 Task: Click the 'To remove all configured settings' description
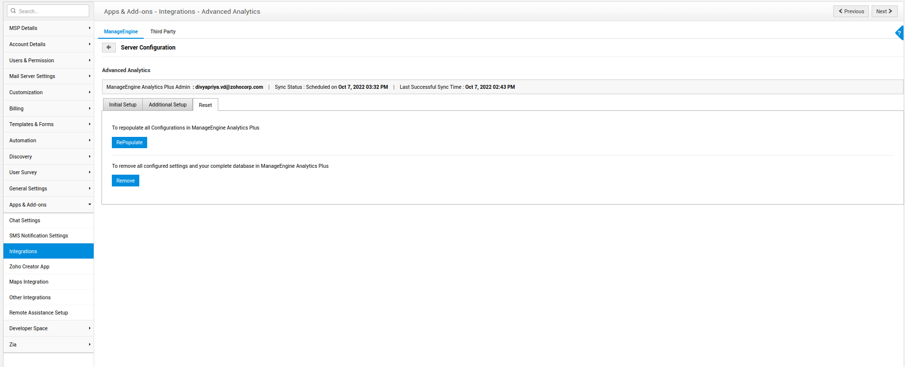coord(220,166)
